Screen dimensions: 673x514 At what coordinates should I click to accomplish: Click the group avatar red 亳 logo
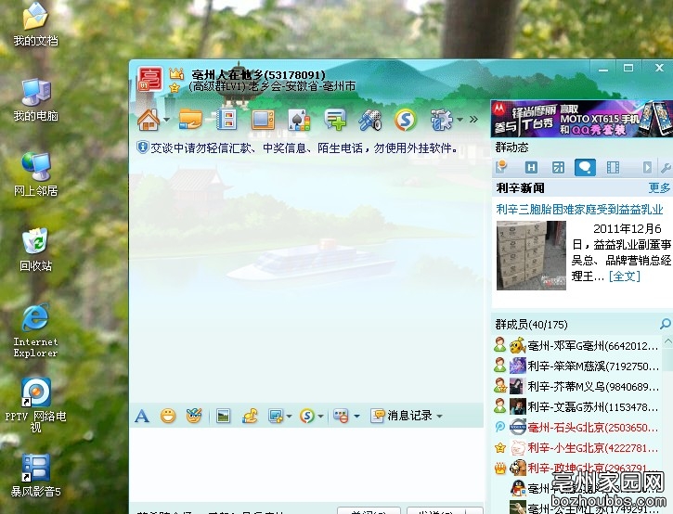[149, 79]
